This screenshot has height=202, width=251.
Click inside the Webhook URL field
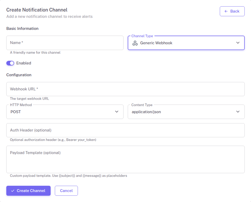pyautogui.click(x=125, y=89)
